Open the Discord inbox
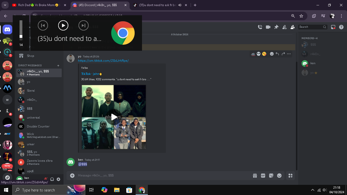 pyautogui.click(x=333, y=27)
